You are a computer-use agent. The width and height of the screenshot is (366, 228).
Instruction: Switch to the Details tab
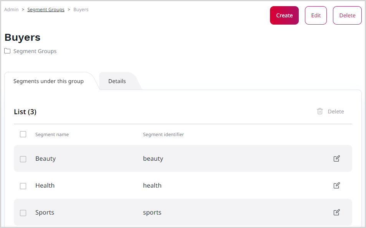tap(117, 81)
